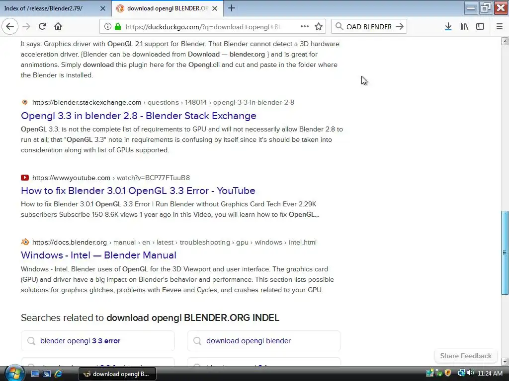Open Windows - Intel — Blender Manual result
Viewport: 509px width, 381px height.
click(98, 255)
